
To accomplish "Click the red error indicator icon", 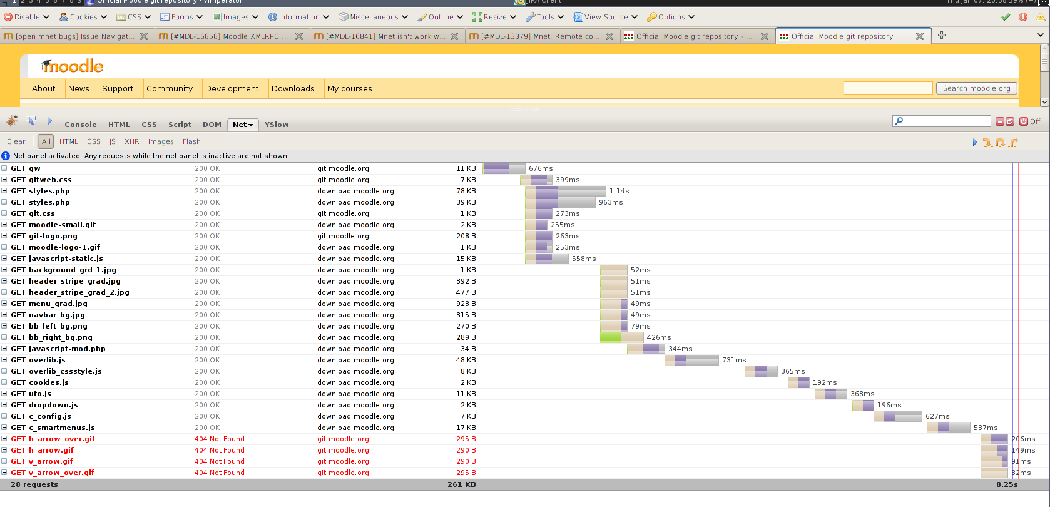I will [x=1023, y=17].
